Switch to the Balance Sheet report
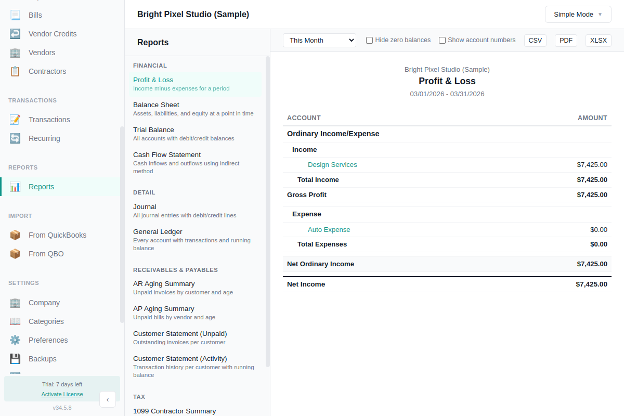Viewport: 624px width, 416px height. pyautogui.click(x=156, y=105)
